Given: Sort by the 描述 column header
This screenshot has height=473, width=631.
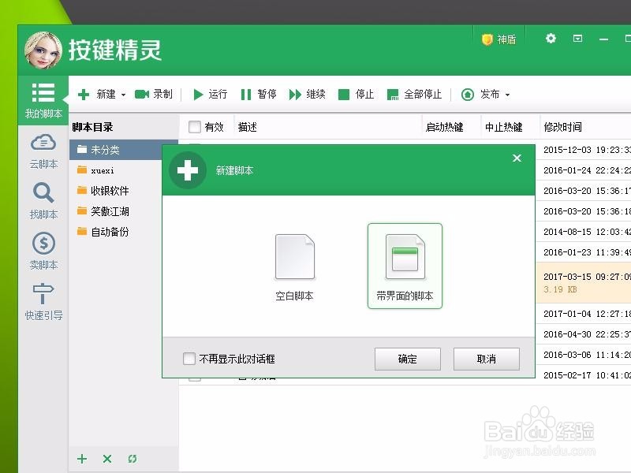Looking at the screenshot, I should pyautogui.click(x=247, y=127).
